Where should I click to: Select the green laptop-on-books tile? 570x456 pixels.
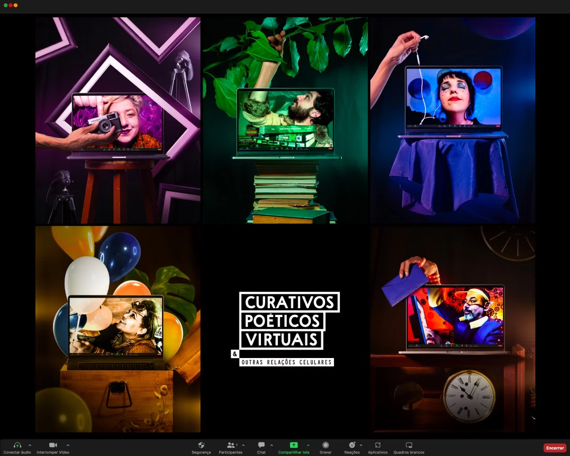pyautogui.click(x=285, y=120)
